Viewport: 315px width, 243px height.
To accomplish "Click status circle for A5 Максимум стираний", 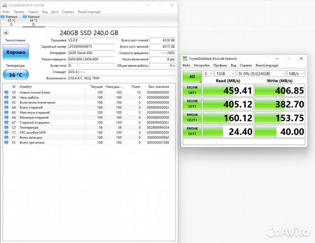I will (x=6, y=112).
